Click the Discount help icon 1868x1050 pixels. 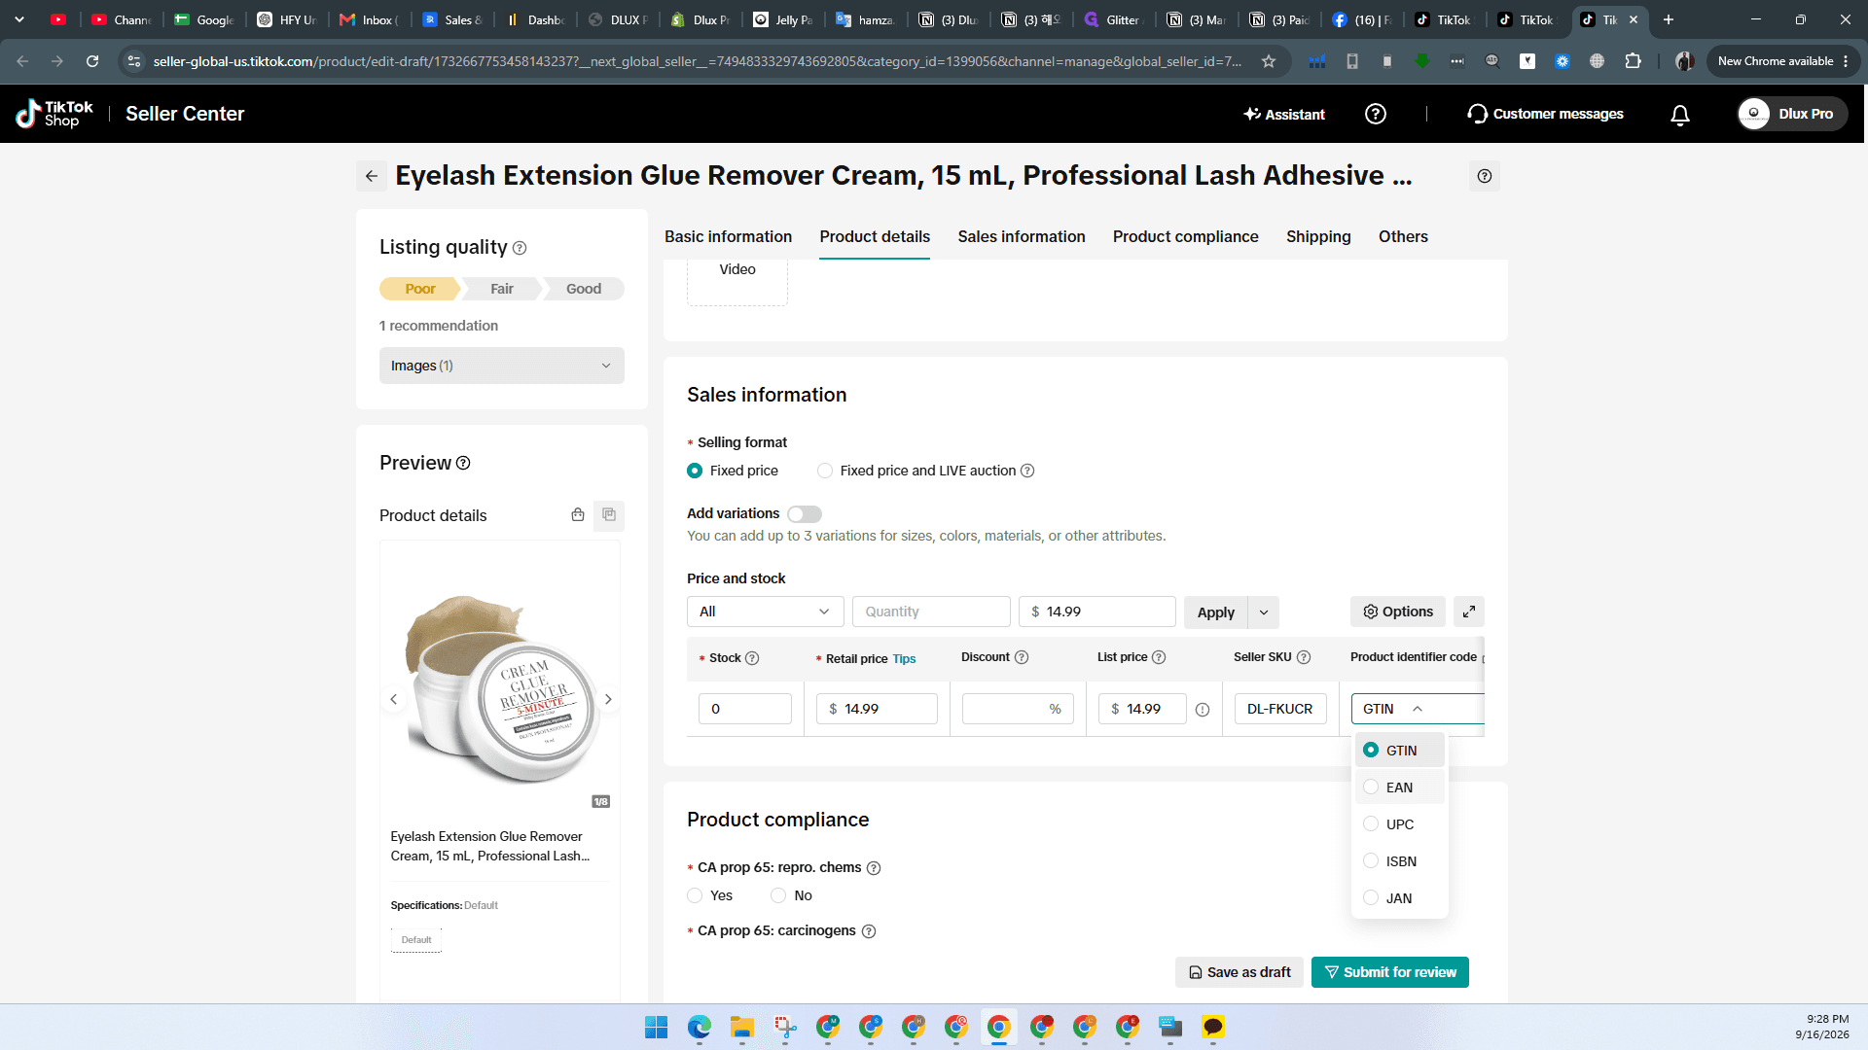[x=1022, y=657]
